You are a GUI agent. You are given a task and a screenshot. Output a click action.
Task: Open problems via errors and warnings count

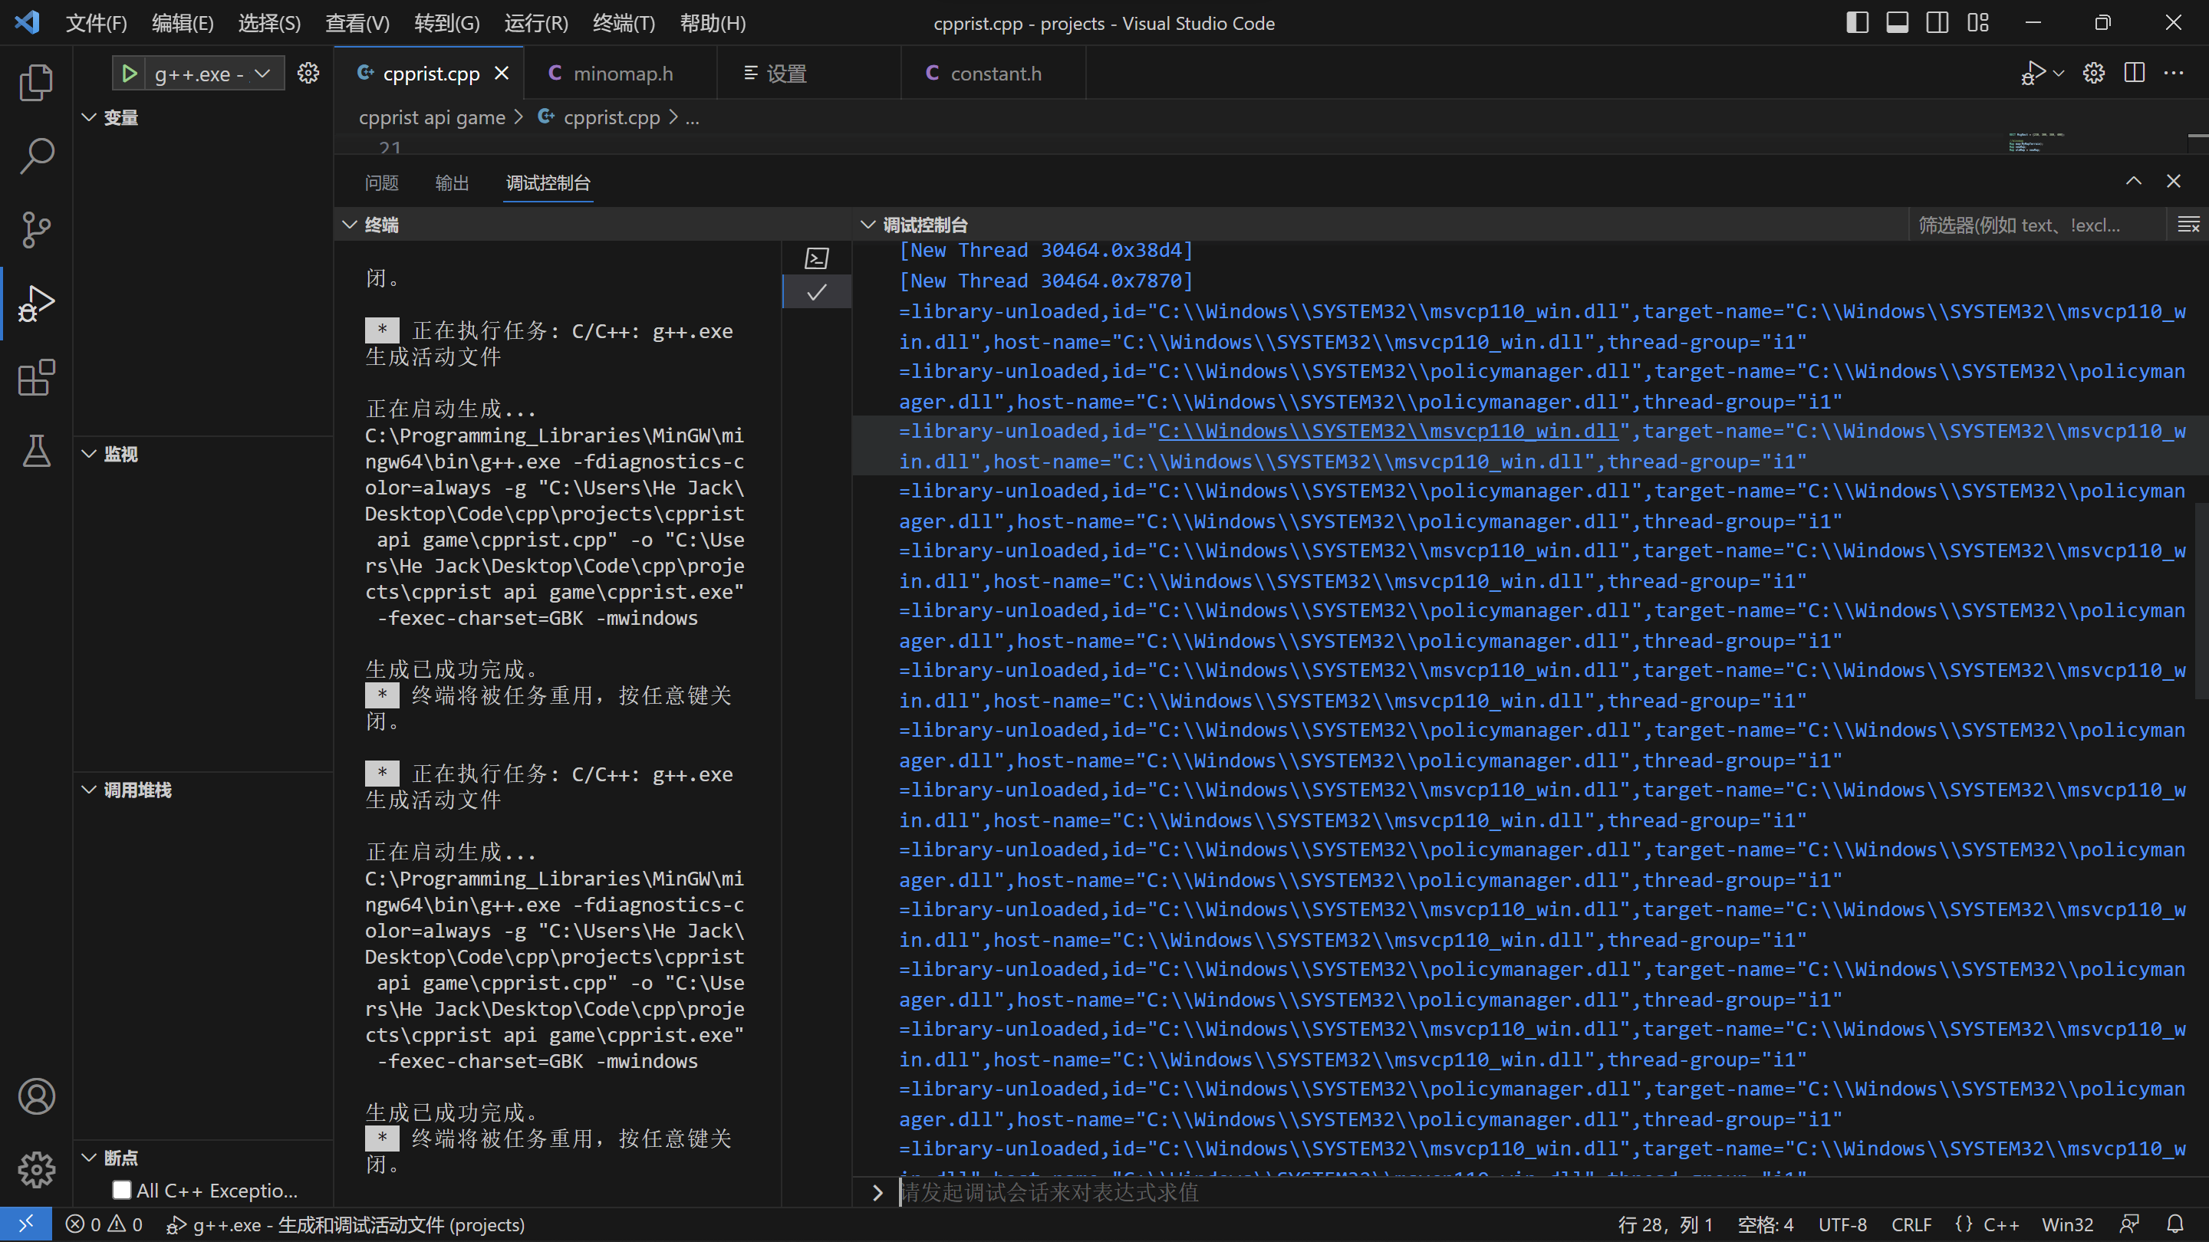pos(104,1224)
